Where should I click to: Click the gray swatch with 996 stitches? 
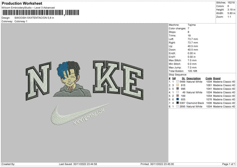coord(178,89)
